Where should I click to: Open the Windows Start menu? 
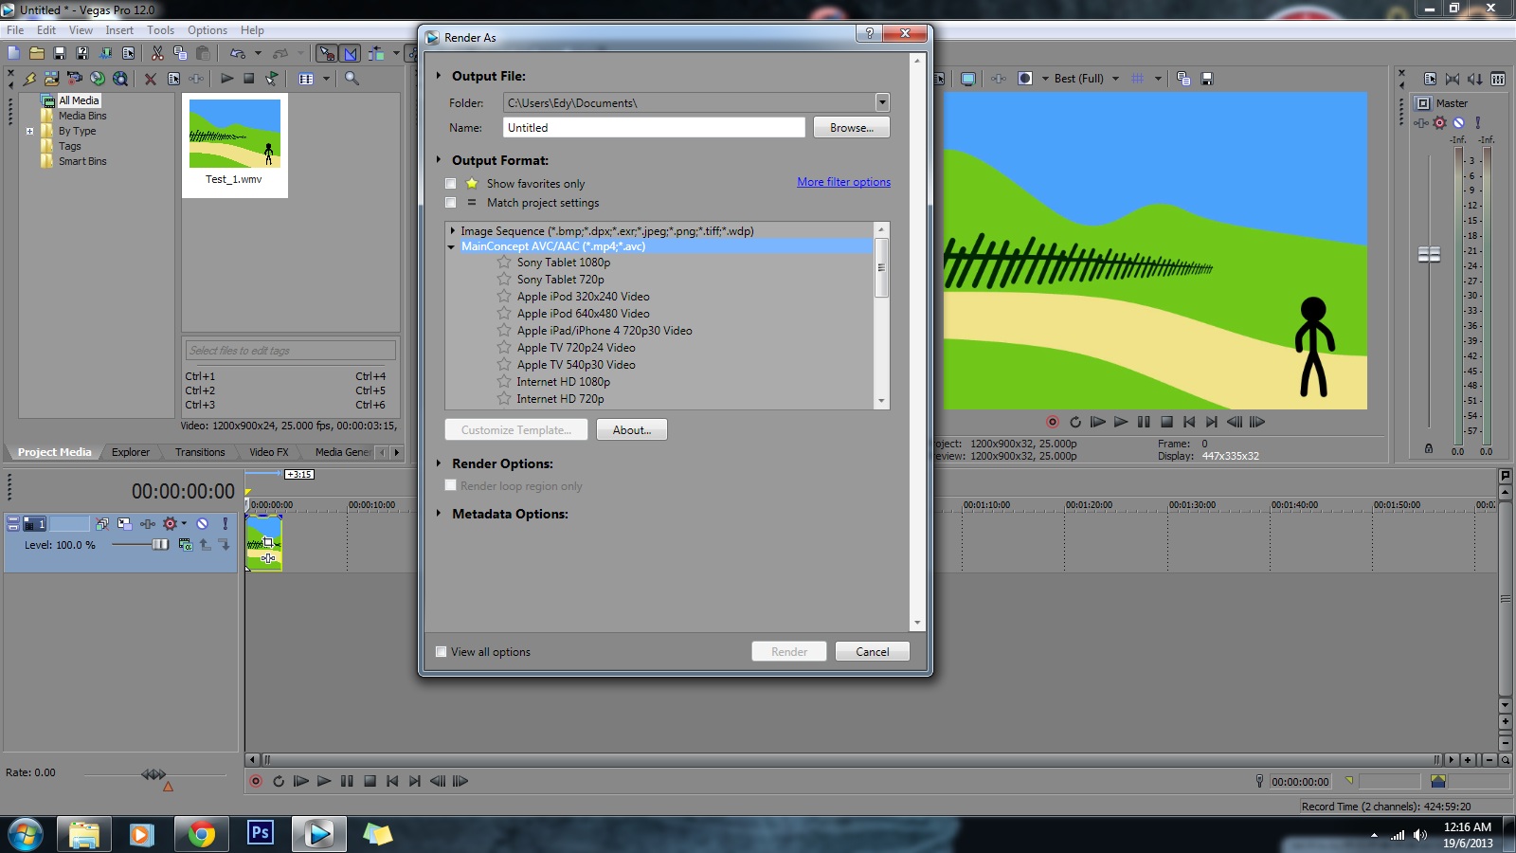25,834
